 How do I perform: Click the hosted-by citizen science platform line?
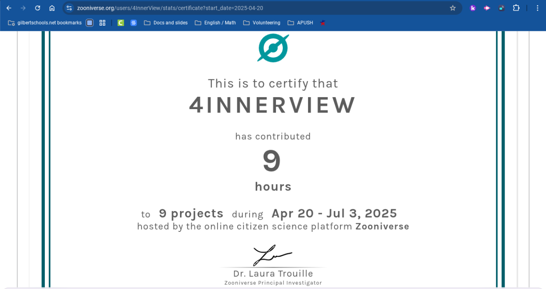(x=273, y=227)
